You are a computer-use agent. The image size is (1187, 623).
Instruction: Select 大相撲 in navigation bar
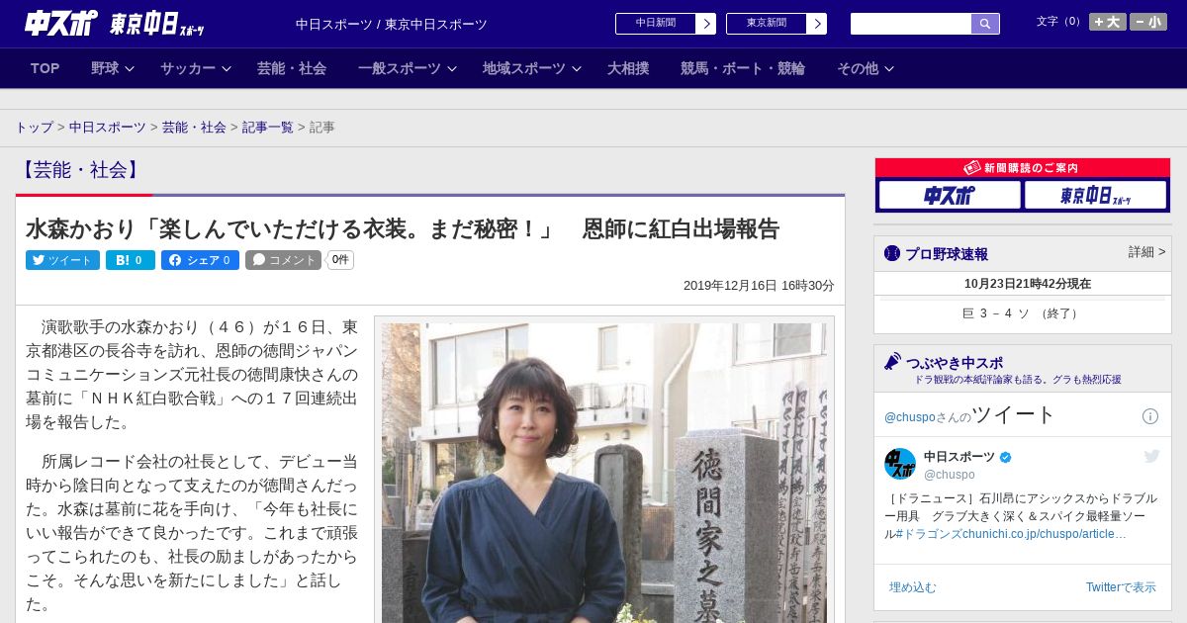pyautogui.click(x=628, y=68)
